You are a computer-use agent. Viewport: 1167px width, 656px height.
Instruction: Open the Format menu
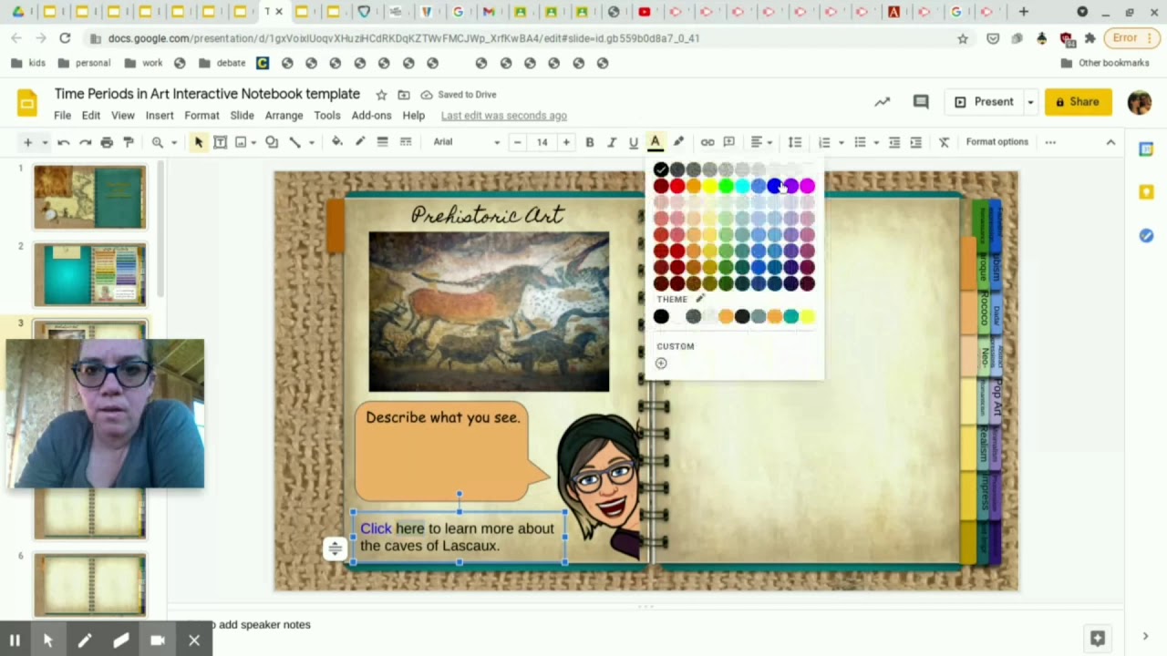click(201, 116)
